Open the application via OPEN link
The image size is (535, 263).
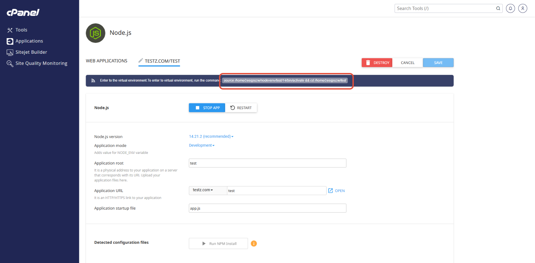340,191
